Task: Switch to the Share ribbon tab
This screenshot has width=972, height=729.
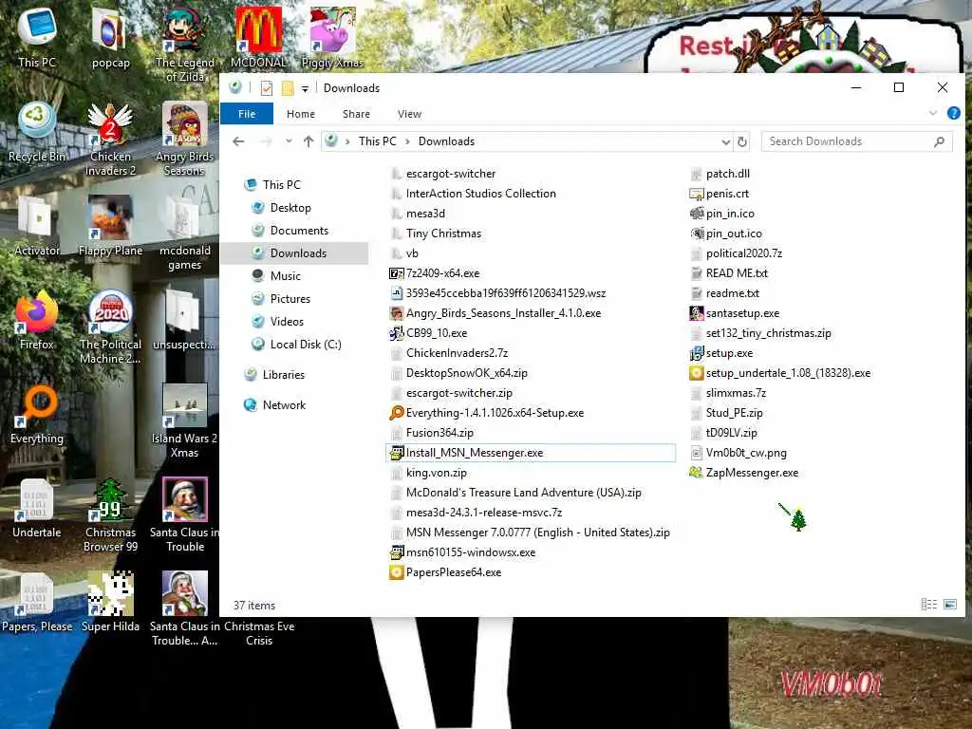Action: (357, 114)
